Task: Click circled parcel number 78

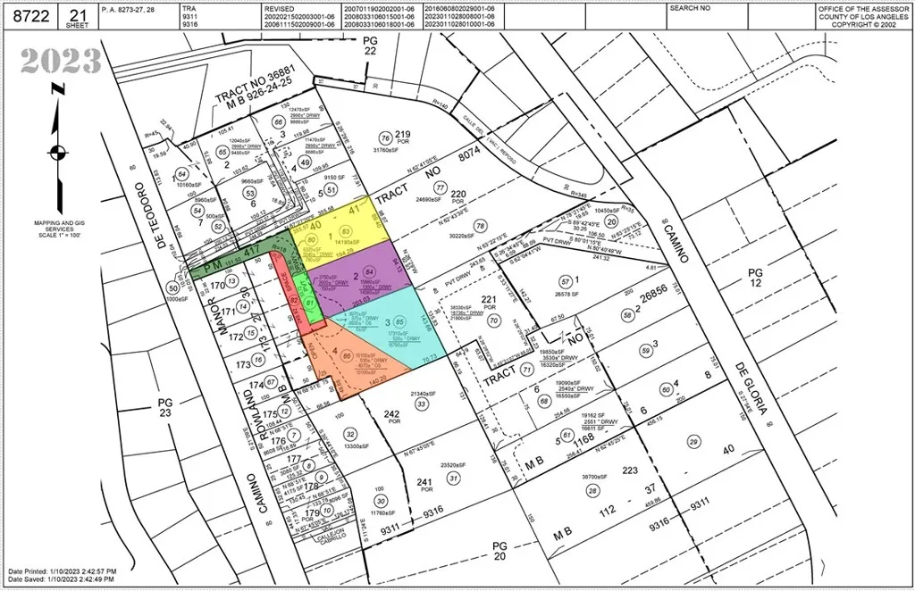Action: pos(480,226)
